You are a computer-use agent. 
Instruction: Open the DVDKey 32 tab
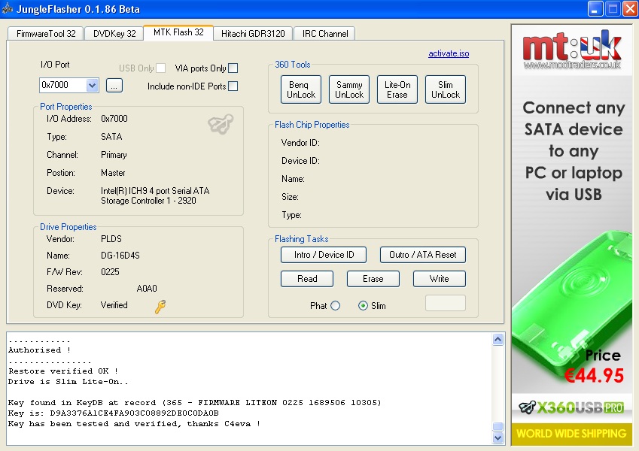point(114,33)
